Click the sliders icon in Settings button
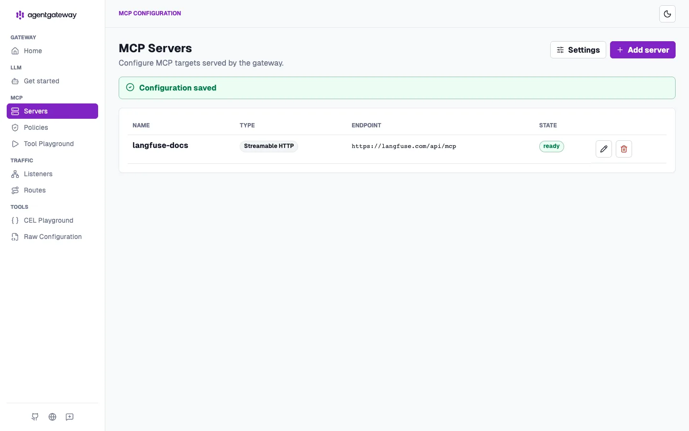689x431 pixels. click(x=560, y=50)
